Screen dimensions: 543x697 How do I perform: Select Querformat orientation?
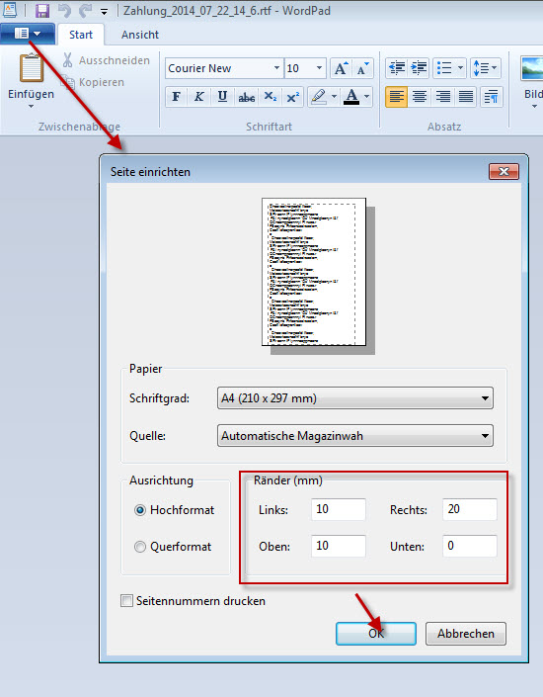(x=173, y=547)
